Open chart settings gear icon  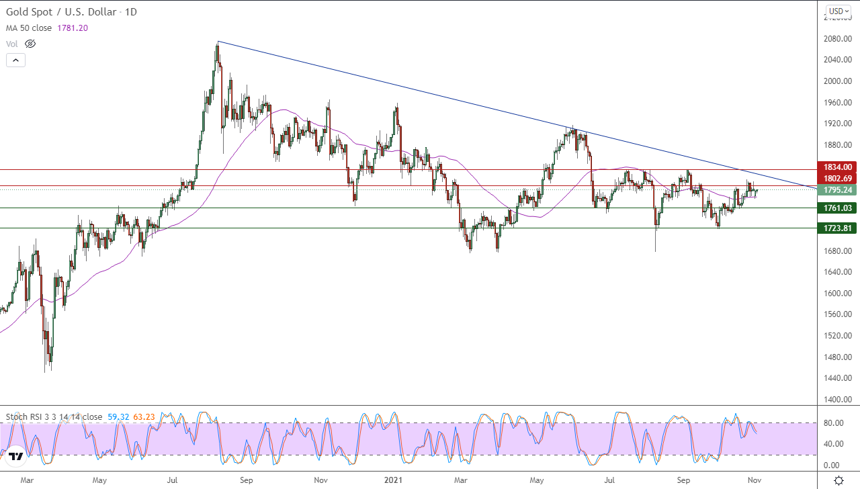838,480
